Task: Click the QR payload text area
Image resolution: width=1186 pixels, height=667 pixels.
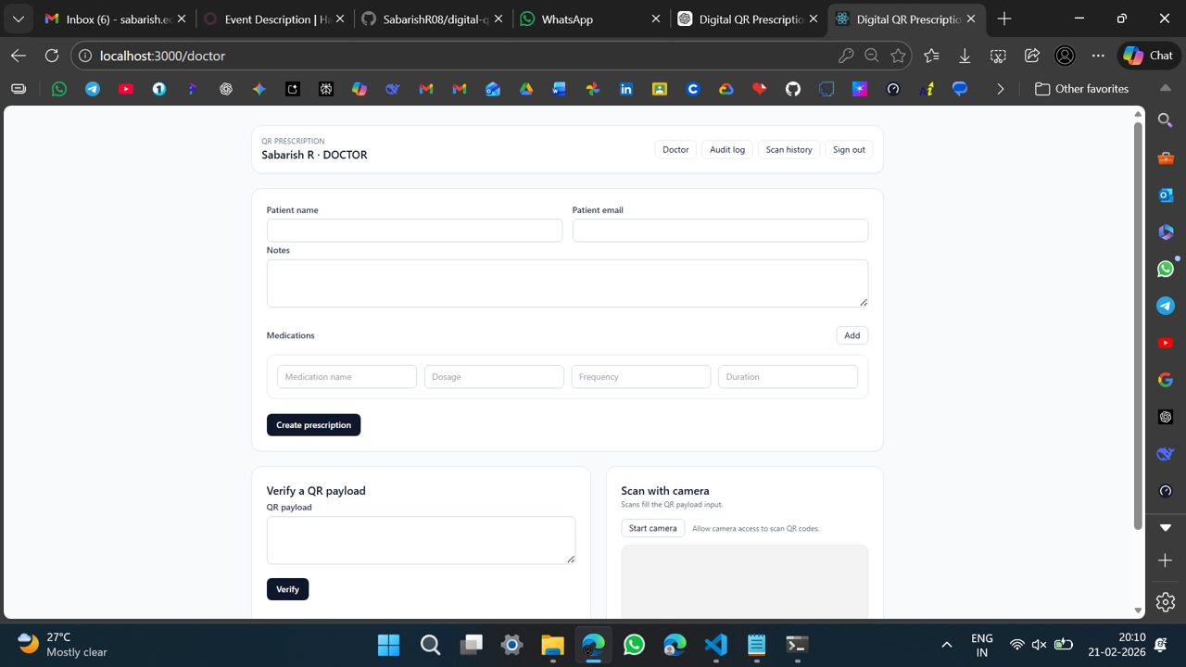Action: point(421,540)
